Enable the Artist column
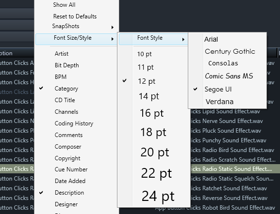280x214 pixels. coord(62,54)
